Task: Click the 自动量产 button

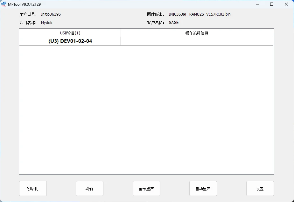Action: [x=203, y=188]
